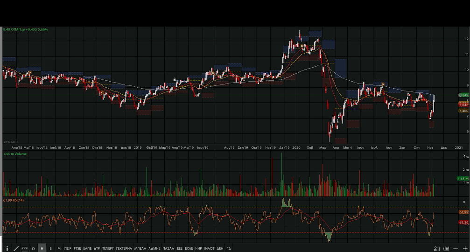This screenshot has height=252, width=470.
Task: Open the table list view icon
Action: click(25, 248)
